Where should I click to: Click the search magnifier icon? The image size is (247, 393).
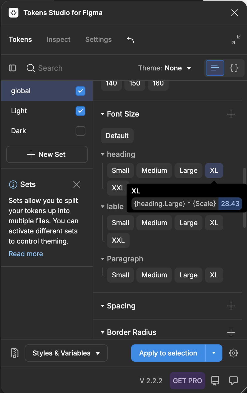(31, 68)
